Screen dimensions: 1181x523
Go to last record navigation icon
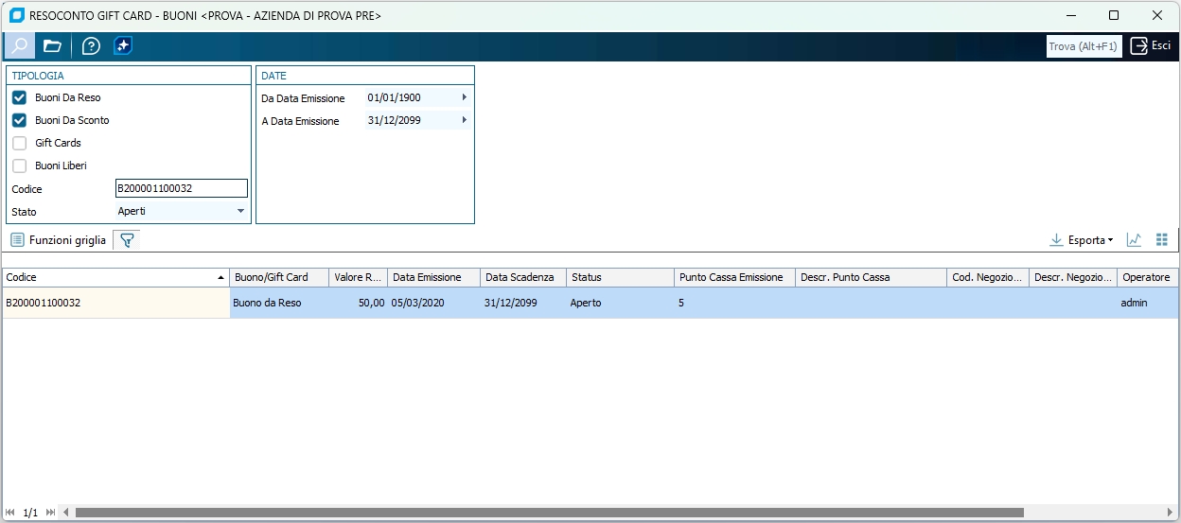coord(50,513)
